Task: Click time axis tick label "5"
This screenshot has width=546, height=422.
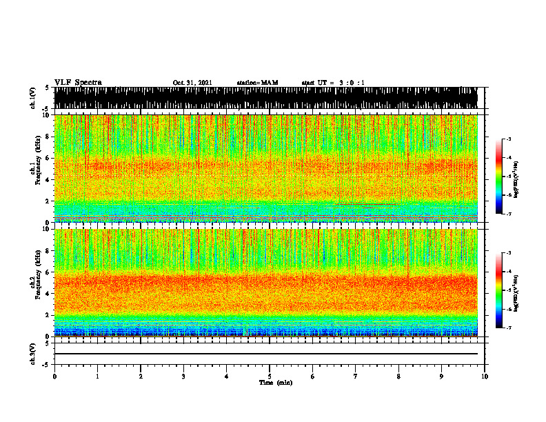Action: tap(270, 376)
